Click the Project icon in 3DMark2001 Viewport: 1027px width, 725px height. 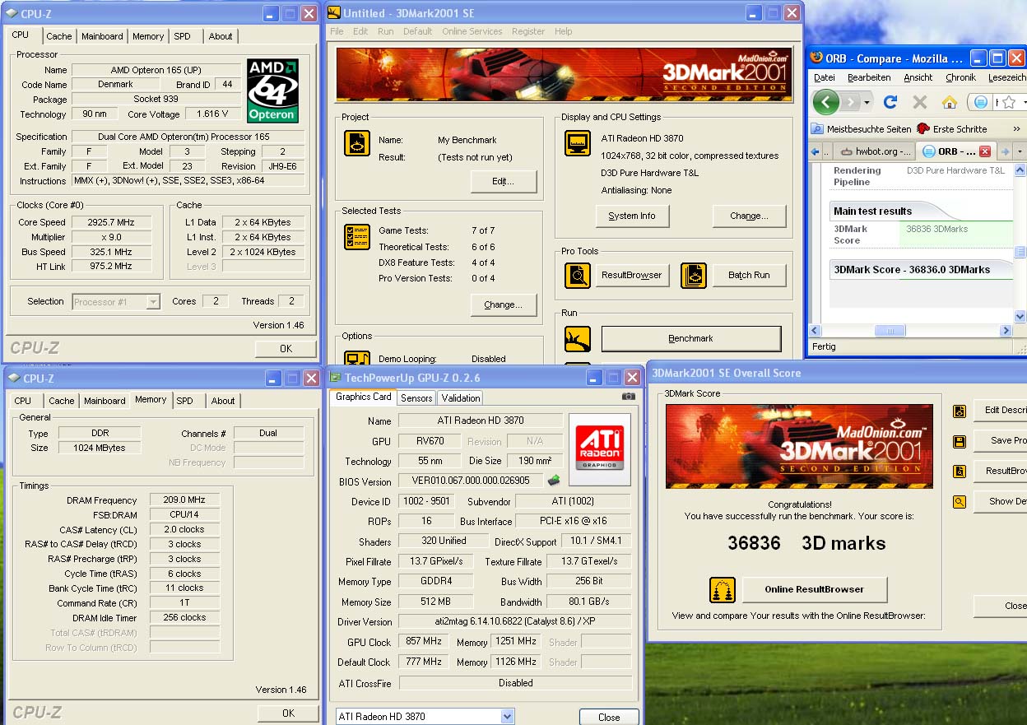(356, 143)
